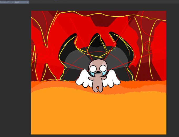Image resolution: width=179 pixels, height=137 pixels.
Task: Click the red concentric circles on right side
Action: pos(148,46)
